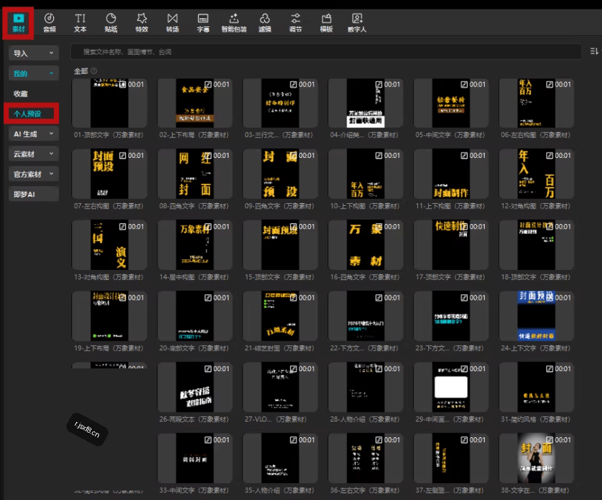Open the 字幕 subtitles icon
This screenshot has height=500, width=602.
pos(203,23)
